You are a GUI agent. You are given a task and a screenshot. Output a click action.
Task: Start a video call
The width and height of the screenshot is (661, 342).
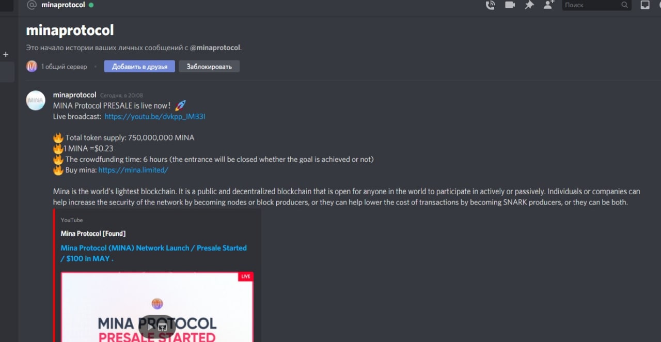tap(510, 5)
